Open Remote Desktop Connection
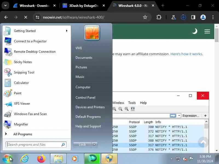219x164 pixels. point(36,52)
